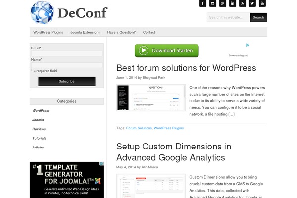Click the author name Bhagwad Park
297x198 pixels.
[x=154, y=78]
